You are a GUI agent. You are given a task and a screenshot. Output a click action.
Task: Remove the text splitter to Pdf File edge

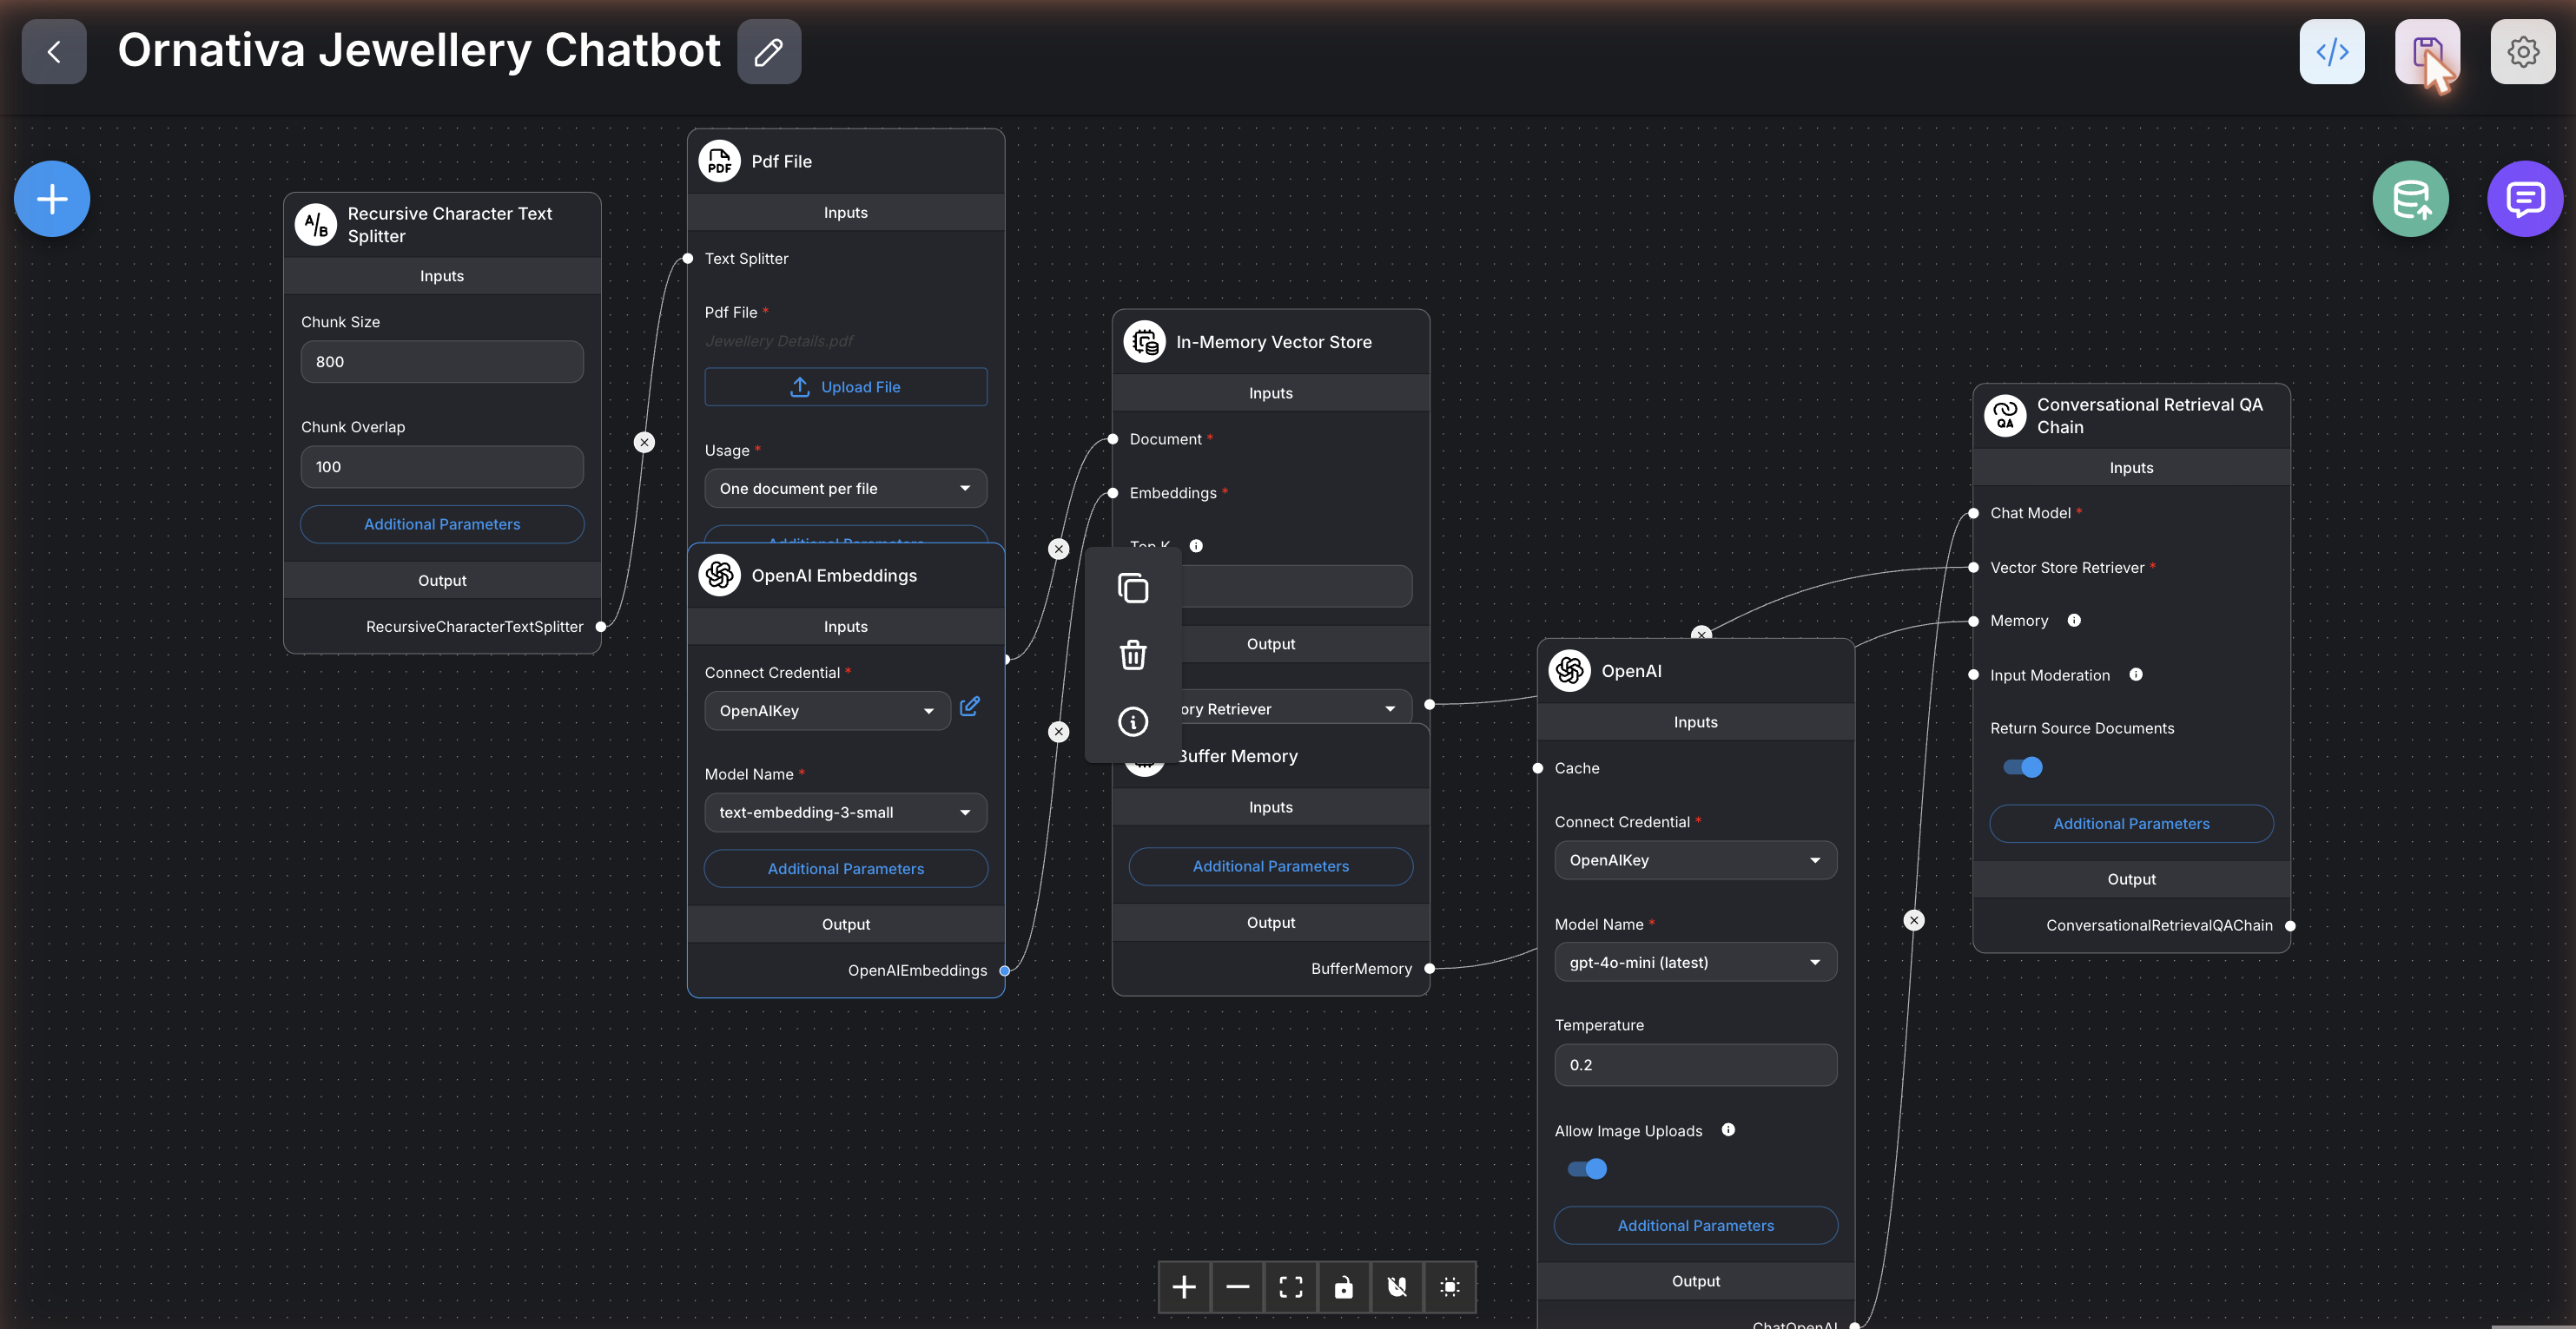tap(644, 442)
